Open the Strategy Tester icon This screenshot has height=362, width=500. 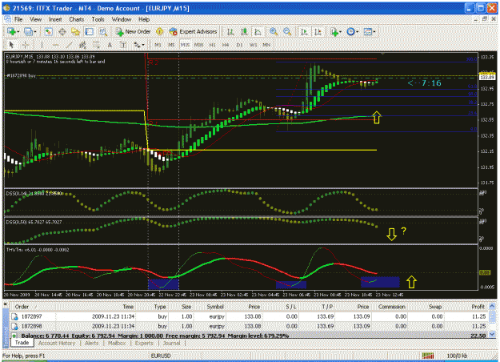102,31
